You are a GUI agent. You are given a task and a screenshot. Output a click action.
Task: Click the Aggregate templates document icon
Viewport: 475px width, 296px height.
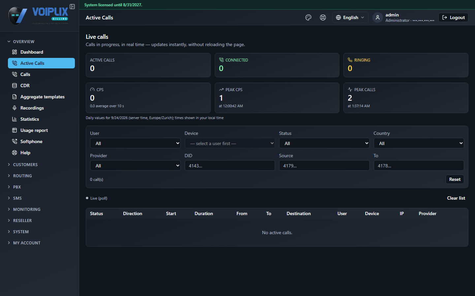click(15, 97)
